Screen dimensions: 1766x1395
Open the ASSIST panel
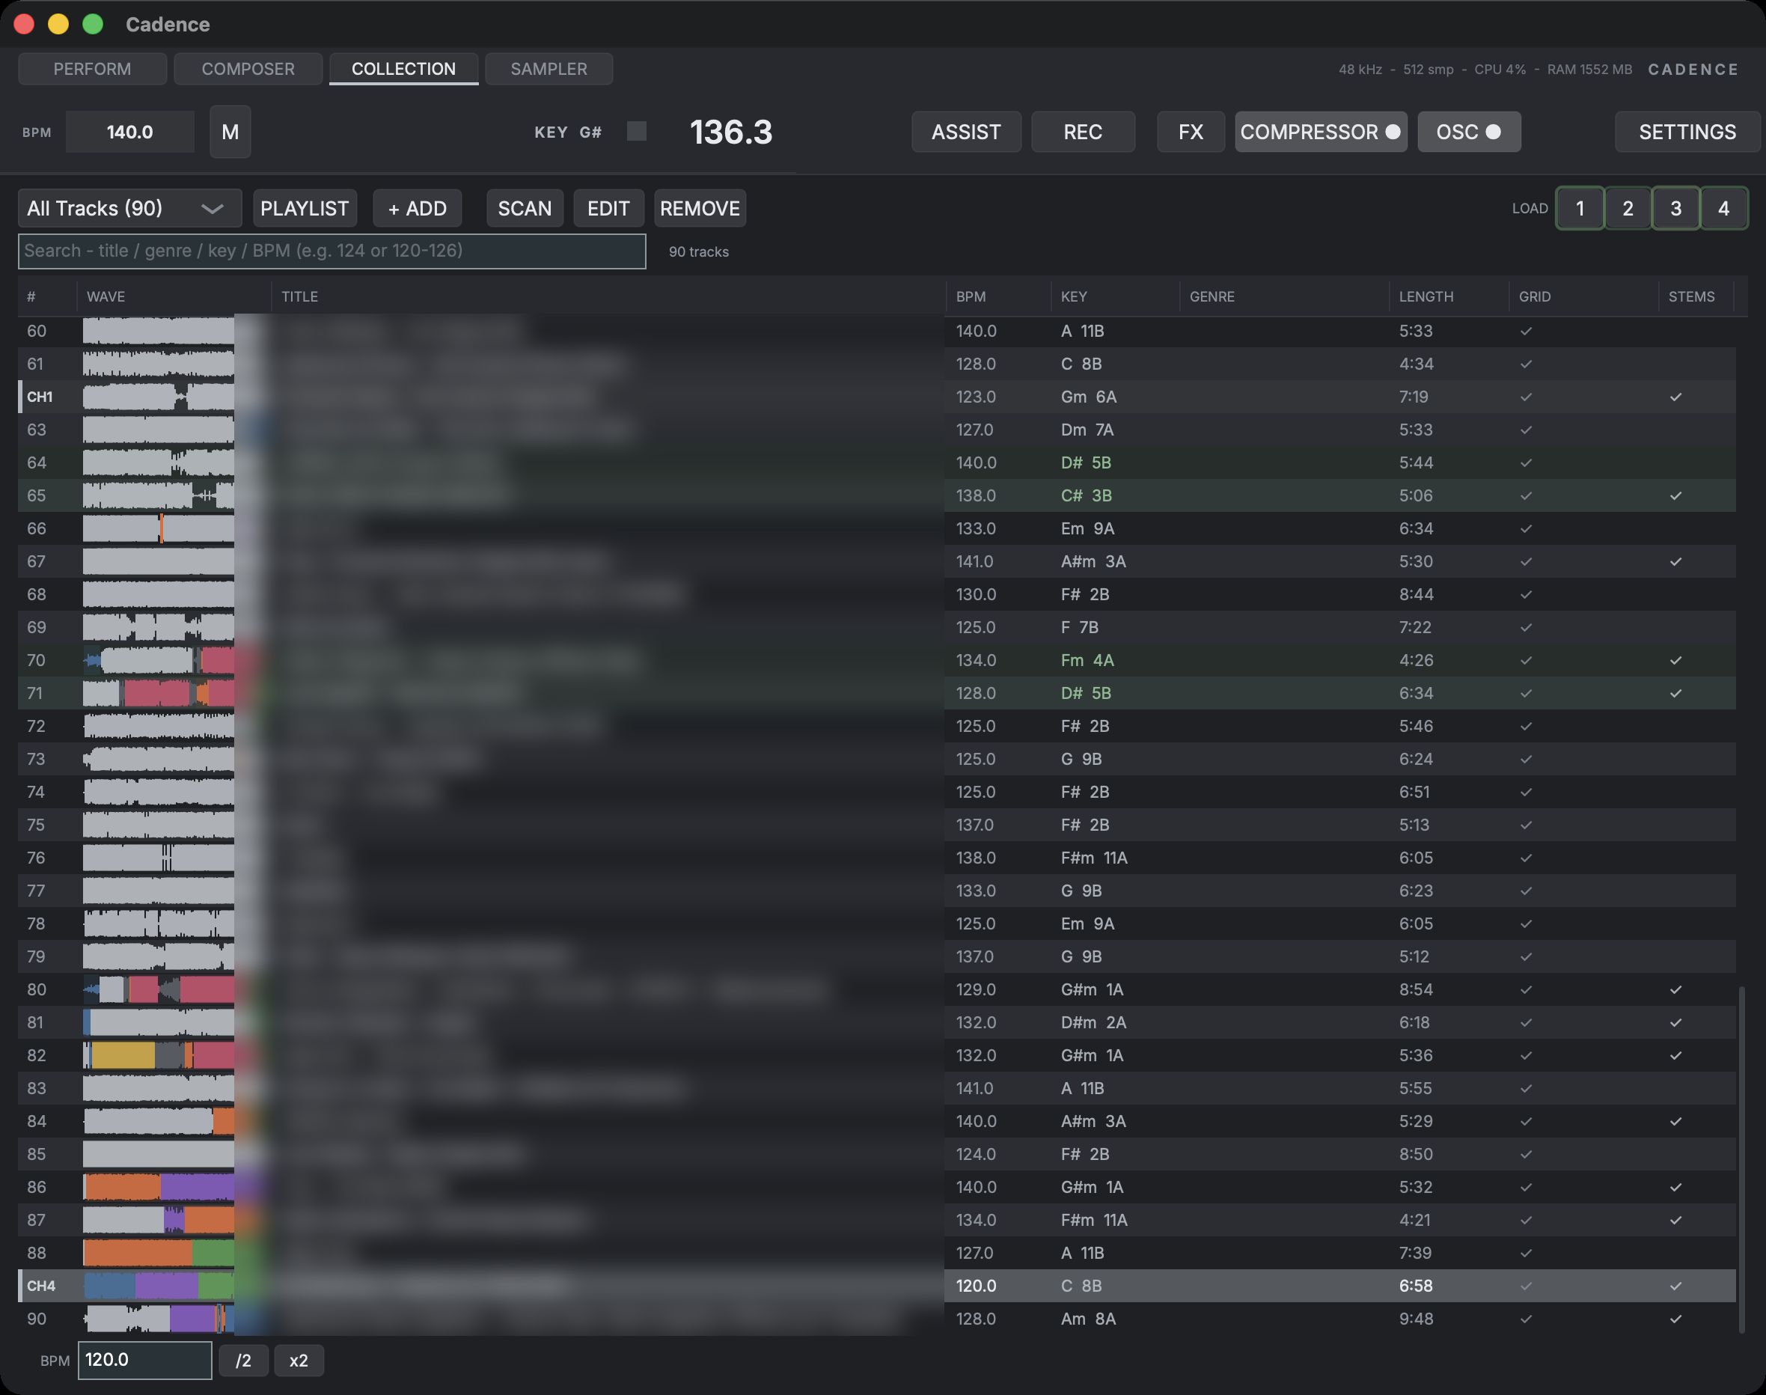click(966, 132)
